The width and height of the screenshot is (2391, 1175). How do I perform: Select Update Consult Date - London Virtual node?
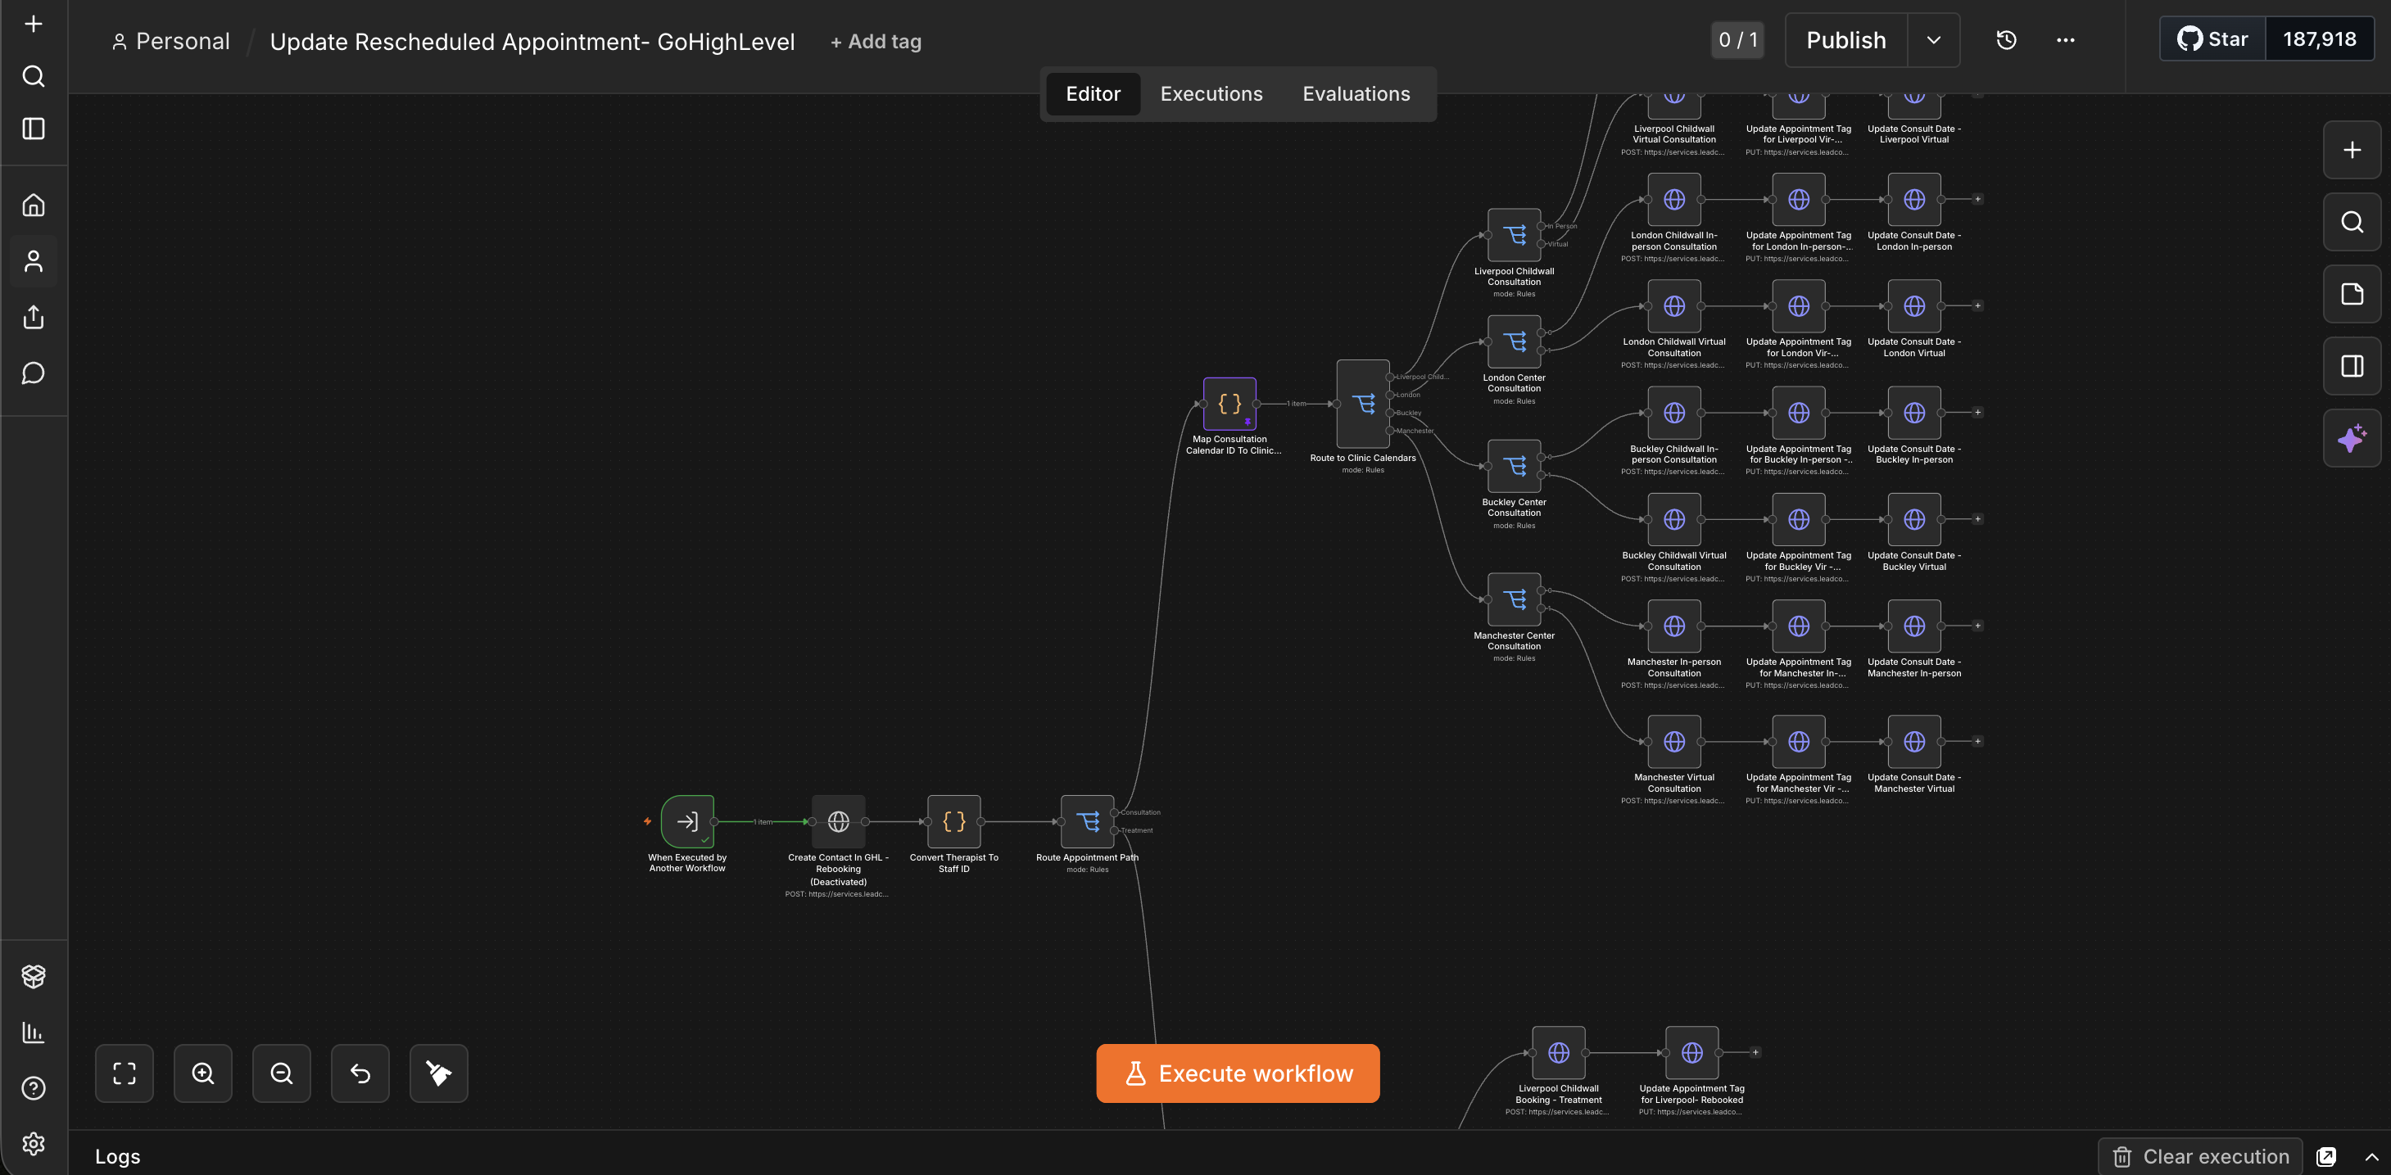point(1914,306)
